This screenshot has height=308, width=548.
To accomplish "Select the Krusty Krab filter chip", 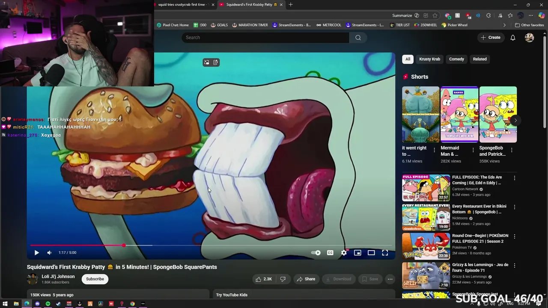I will tap(429, 59).
